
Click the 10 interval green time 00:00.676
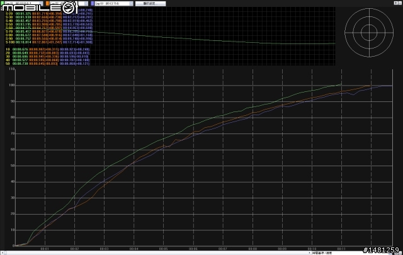20,49
